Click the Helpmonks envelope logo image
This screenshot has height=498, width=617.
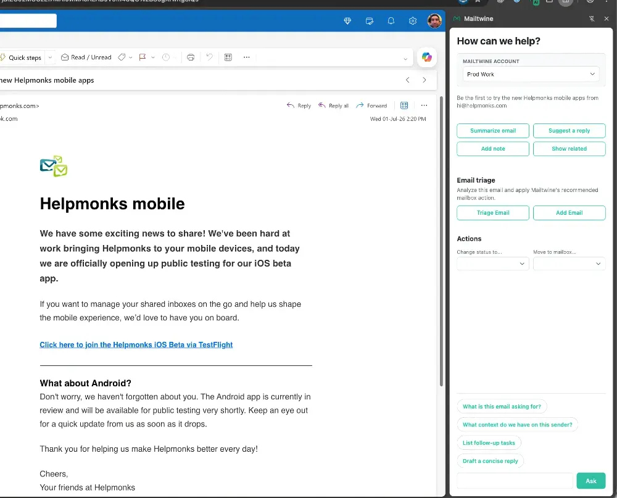pos(54,166)
